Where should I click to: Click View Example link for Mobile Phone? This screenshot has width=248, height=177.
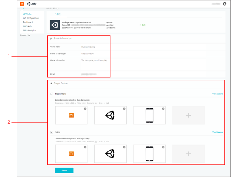(217, 93)
